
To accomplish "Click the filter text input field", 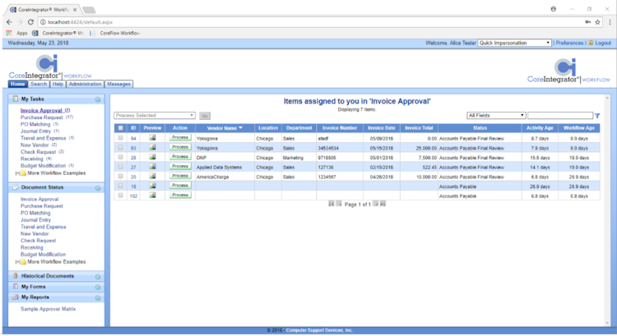I will (560, 116).
